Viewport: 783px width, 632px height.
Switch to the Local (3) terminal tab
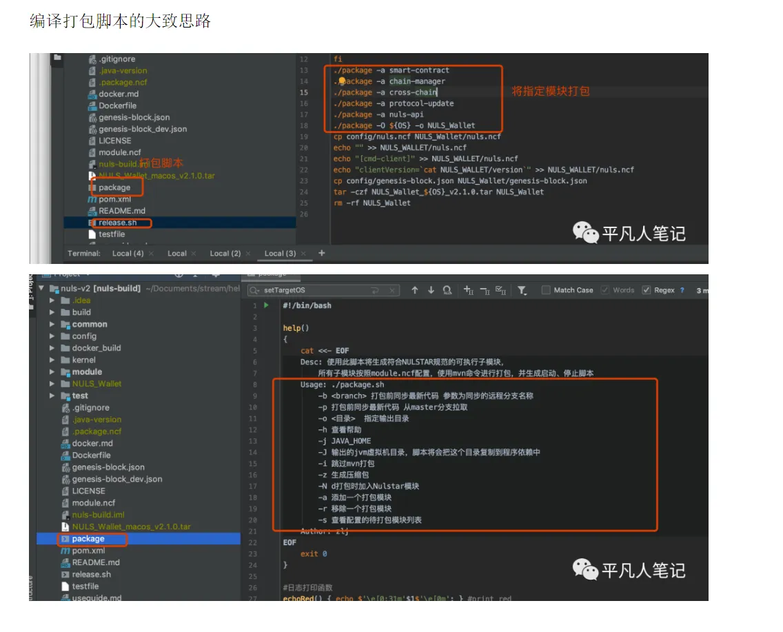tap(280, 254)
